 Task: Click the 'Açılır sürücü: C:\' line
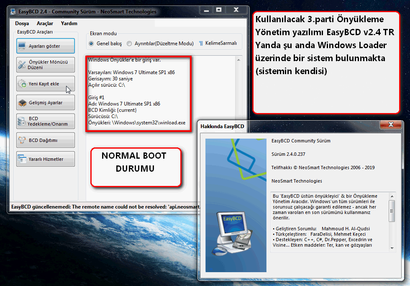click(107, 85)
